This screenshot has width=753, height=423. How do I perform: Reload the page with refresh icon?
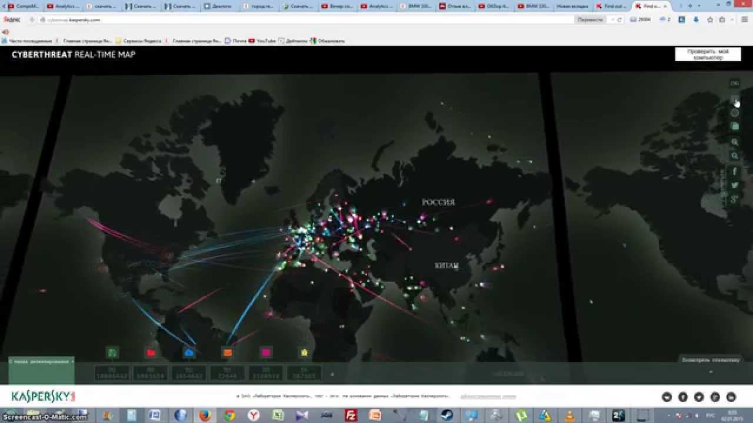pyautogui.click(x=619, y=19)
